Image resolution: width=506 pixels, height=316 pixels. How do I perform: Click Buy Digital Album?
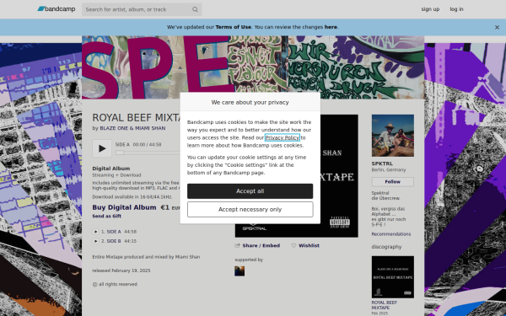124,207
